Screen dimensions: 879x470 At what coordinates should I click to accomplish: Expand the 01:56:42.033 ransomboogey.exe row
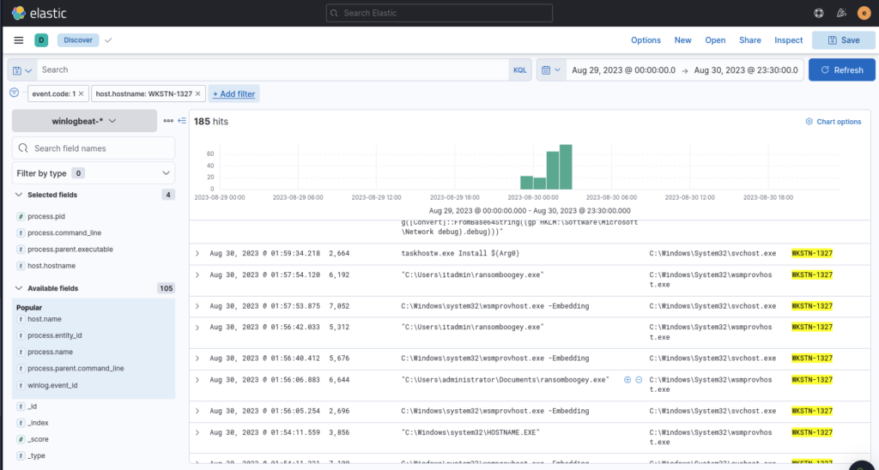[197, 327]
